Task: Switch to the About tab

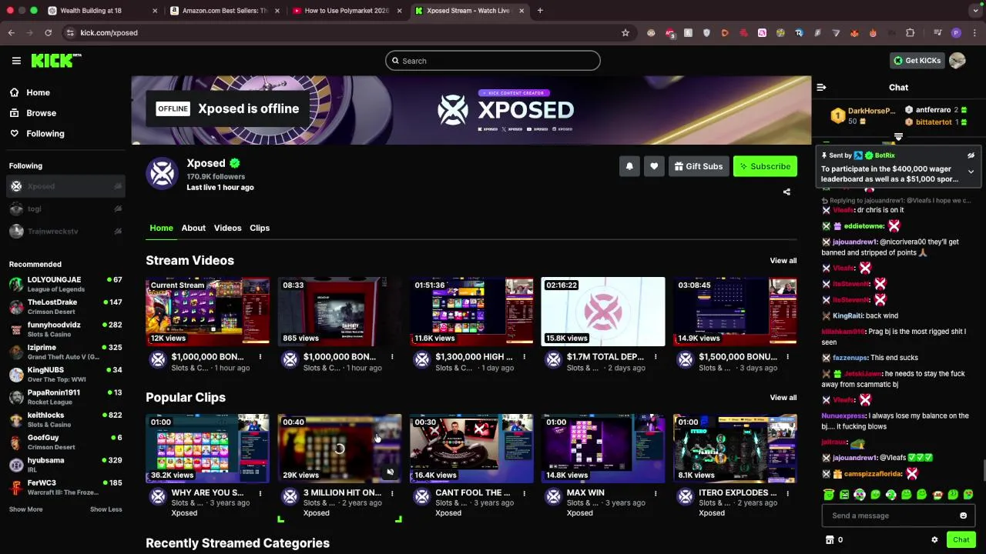Action: (193, 228)
